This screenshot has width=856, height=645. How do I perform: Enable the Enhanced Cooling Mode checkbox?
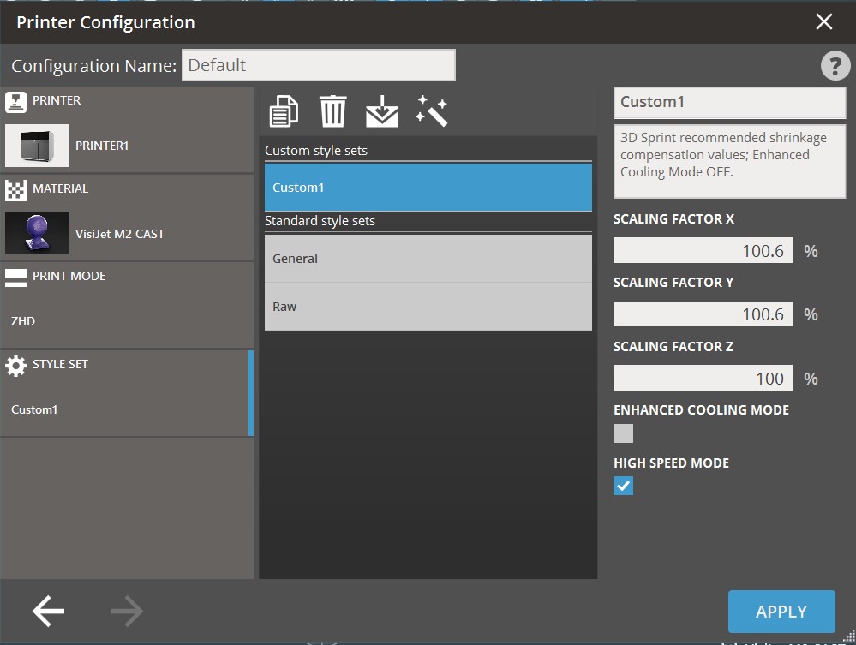point(623,433)
